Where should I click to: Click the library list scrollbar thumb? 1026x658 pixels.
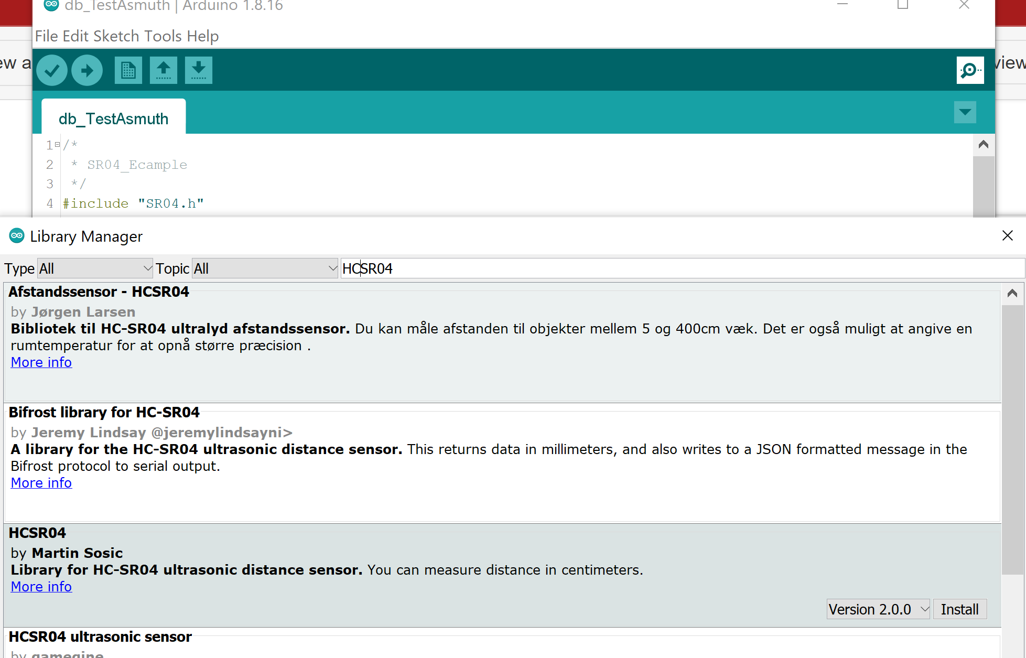point(1012,439)
